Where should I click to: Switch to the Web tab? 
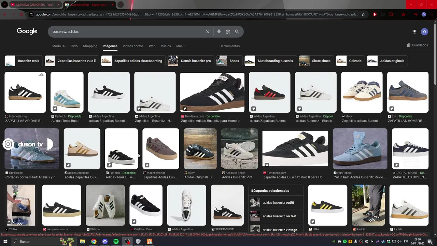click(x=152, y=46)
